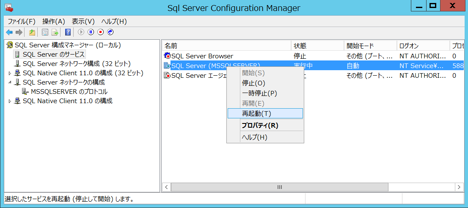Click 停止 status of SQL Server Browser

pos(300,56)
